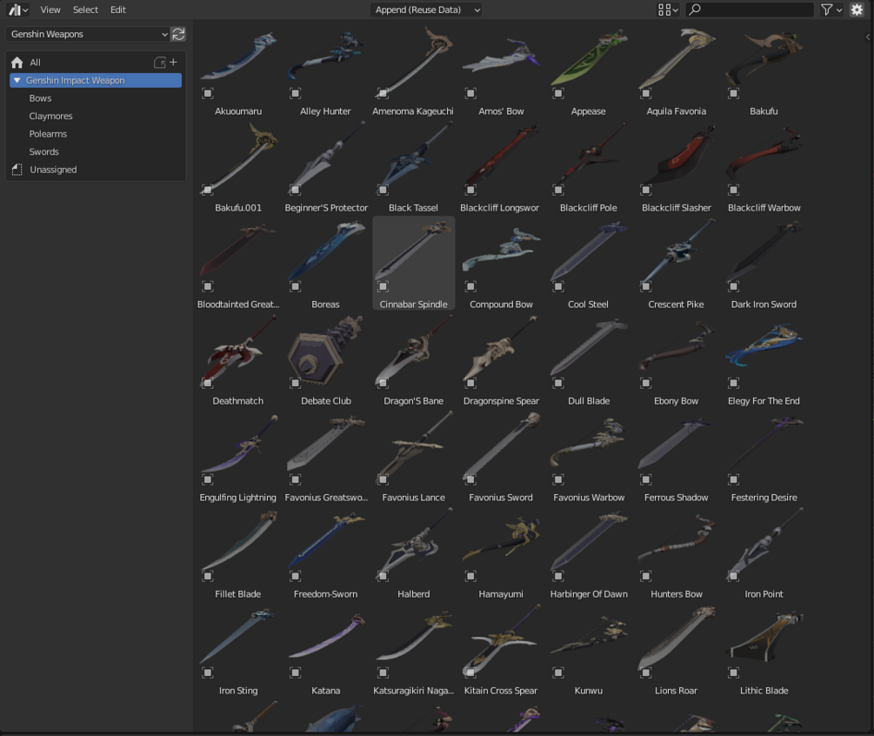
Task: Show the Polearms catalog
Action: 48,134
